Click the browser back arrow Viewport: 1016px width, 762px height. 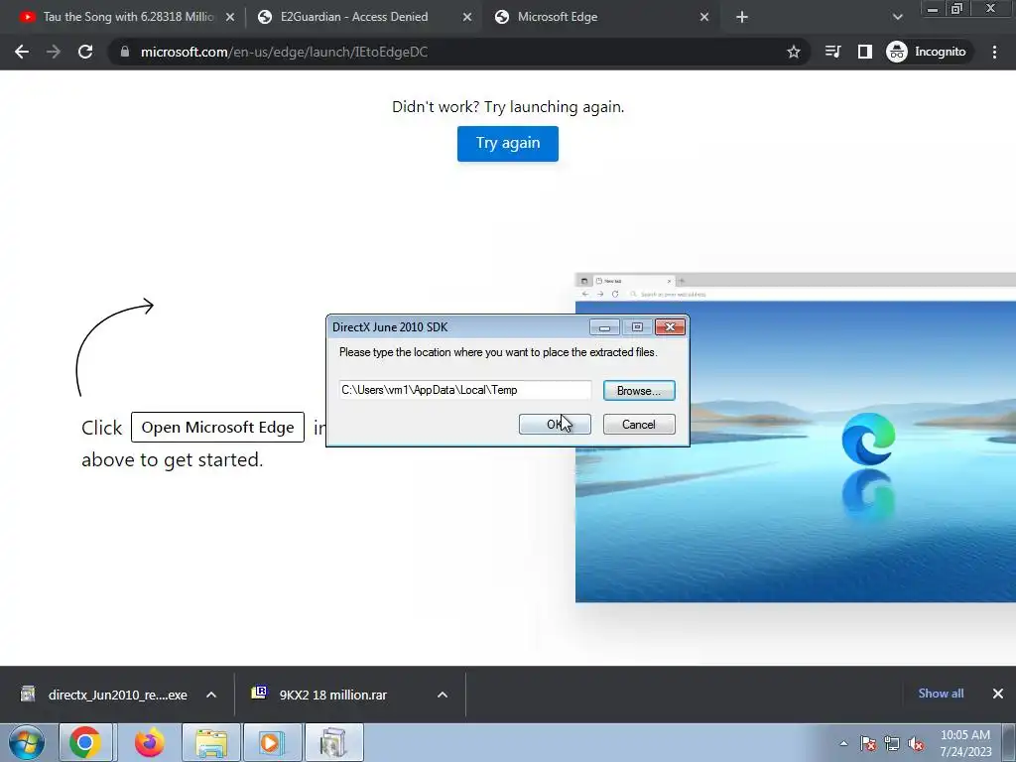[x=22, y=52]
